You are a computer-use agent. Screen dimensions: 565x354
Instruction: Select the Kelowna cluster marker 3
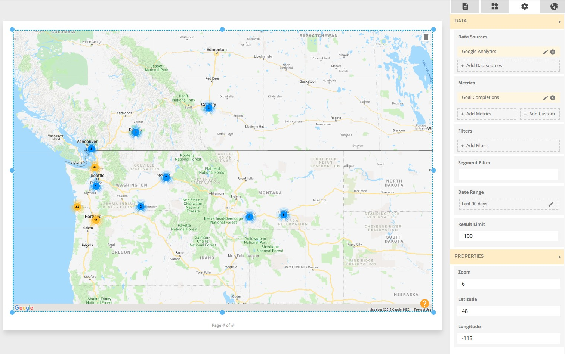[136, 132]
